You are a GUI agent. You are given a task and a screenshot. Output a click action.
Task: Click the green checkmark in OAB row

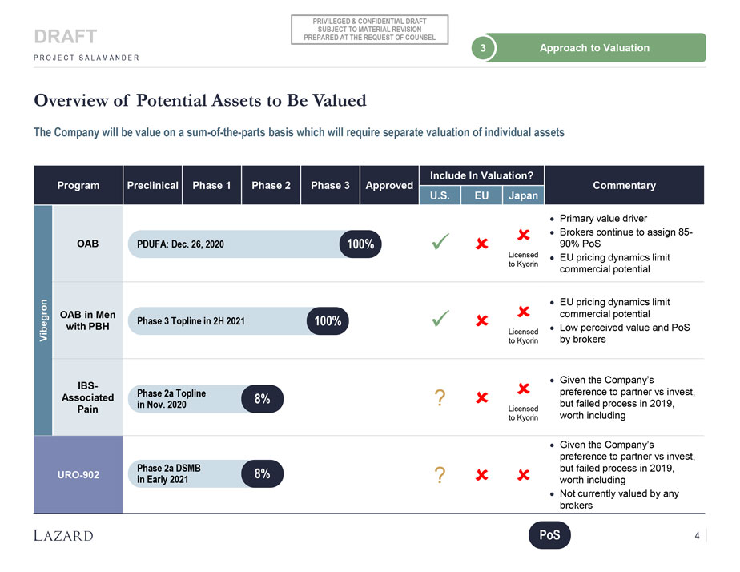(x=439, y=242)
